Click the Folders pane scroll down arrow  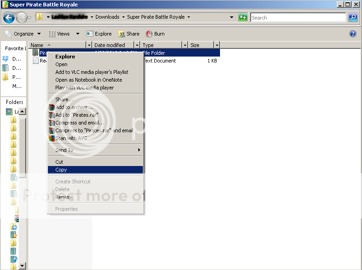click(22, 265)
